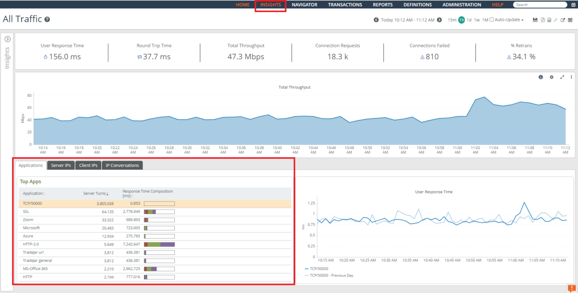This screenshot has width=578, height=293.
Task: Expand the Insights side panel
Action: tap(7, 39)
